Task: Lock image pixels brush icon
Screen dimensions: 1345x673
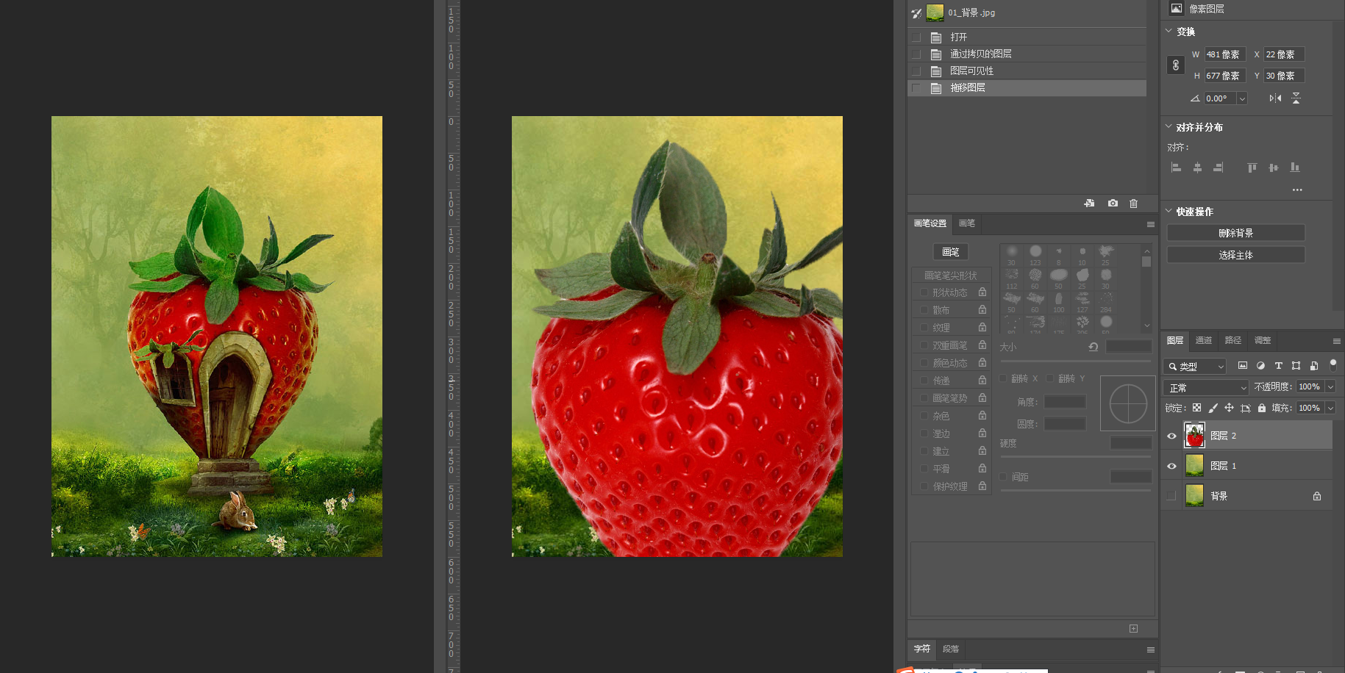Action: 1213,408
